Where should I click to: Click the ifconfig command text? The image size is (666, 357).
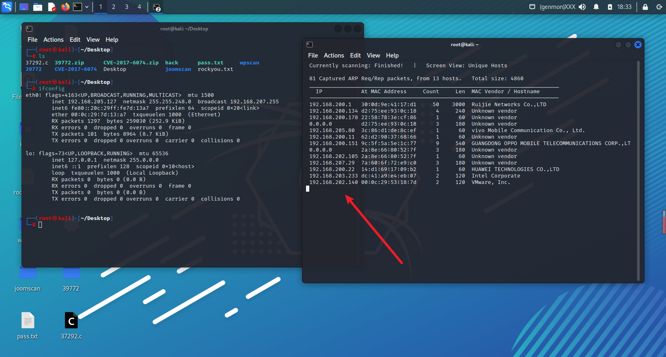coord(52,89)
